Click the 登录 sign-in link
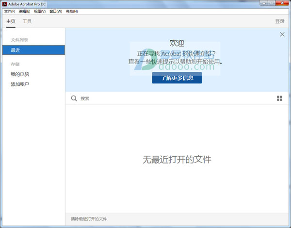The height and width of the screenshot is (228, 291). click(280, 21)
